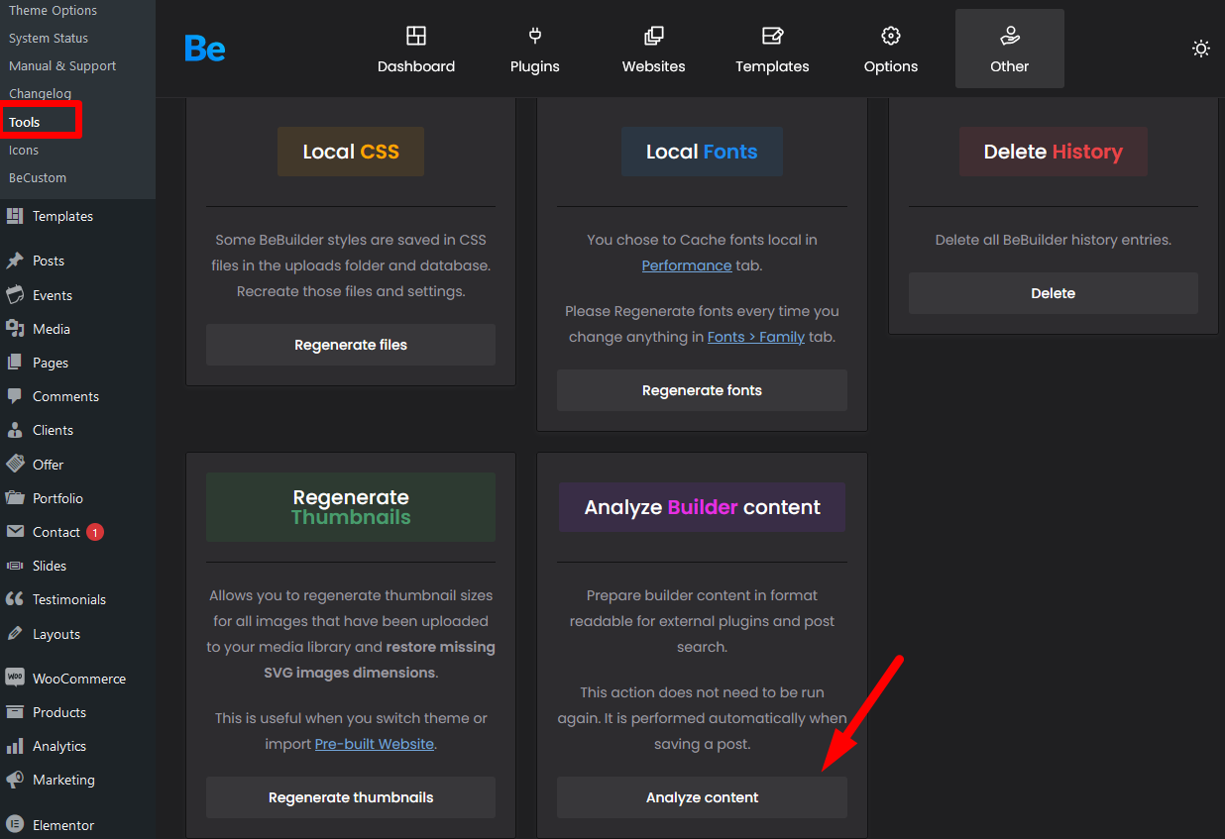Click the Media sidebar icon
The width and height of the screenshot is (1225, 839).
click(15, 329)
